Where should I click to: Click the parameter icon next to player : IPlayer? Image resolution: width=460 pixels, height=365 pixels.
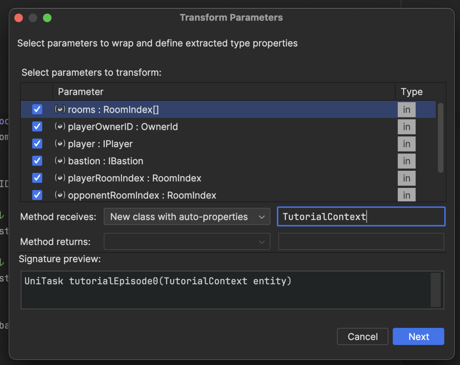60,144
